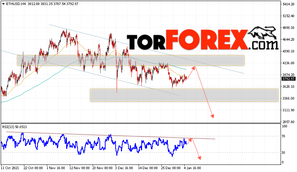This screenshot has width=297, height=172.
Task: Click the RSI(13) 50.0513 indicator label
Action: coord(14,127)
